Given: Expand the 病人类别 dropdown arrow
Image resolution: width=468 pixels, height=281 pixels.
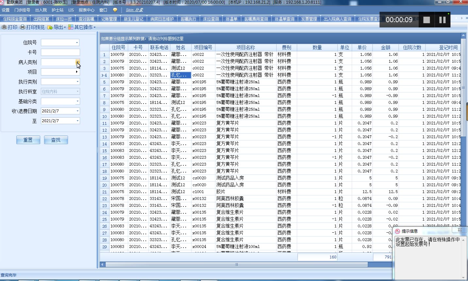Looking at the screenshot, I should [x=77, y=62].
